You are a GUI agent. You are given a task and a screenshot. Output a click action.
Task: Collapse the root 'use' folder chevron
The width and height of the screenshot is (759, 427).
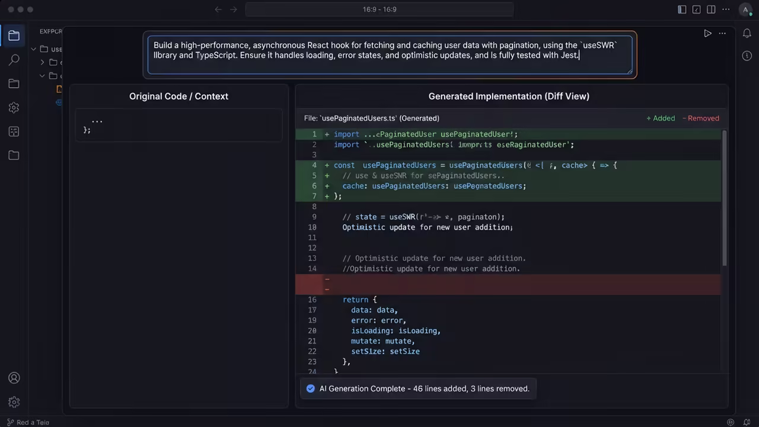[x=34, y=49]
